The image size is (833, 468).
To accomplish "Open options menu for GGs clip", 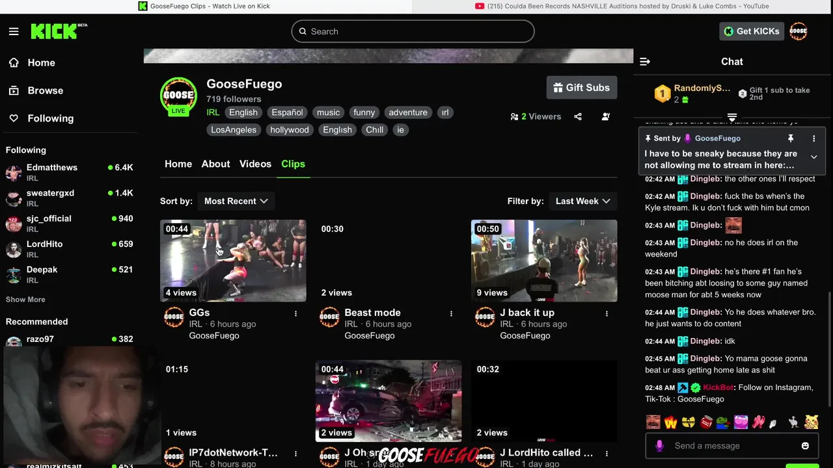I will click(295, 313).
